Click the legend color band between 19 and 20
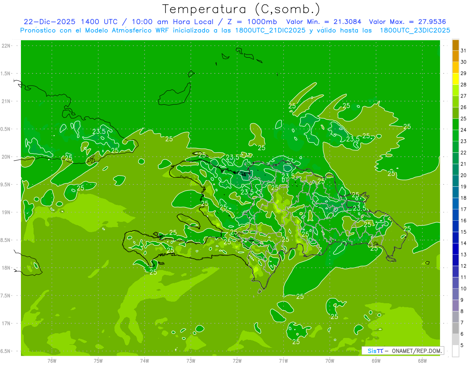The width and height of the screenshot is (474, 366). pos(455,181)
